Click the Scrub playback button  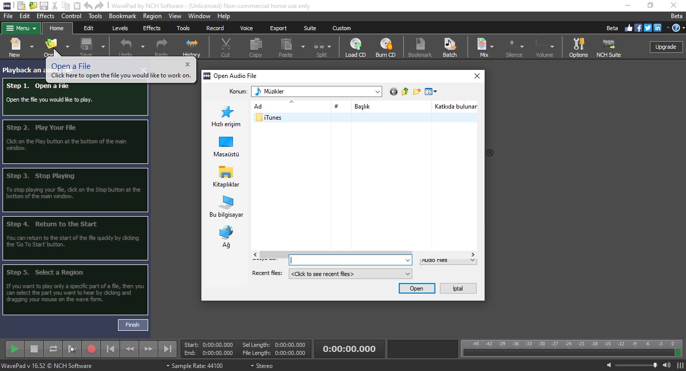click(72, 348)
